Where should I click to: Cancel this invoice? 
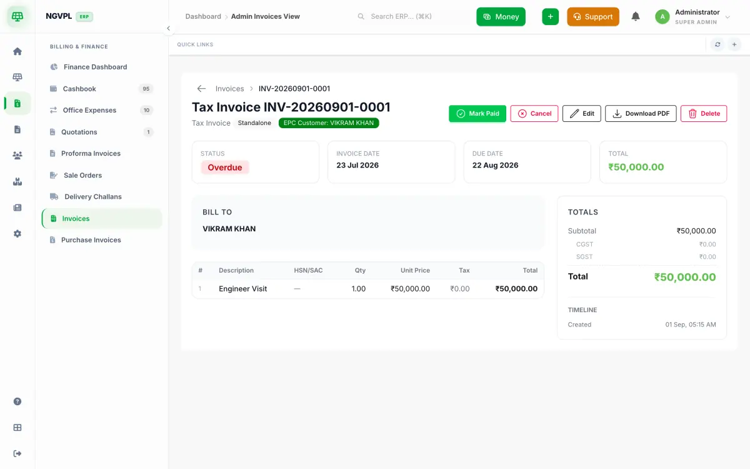pos(534,113)
